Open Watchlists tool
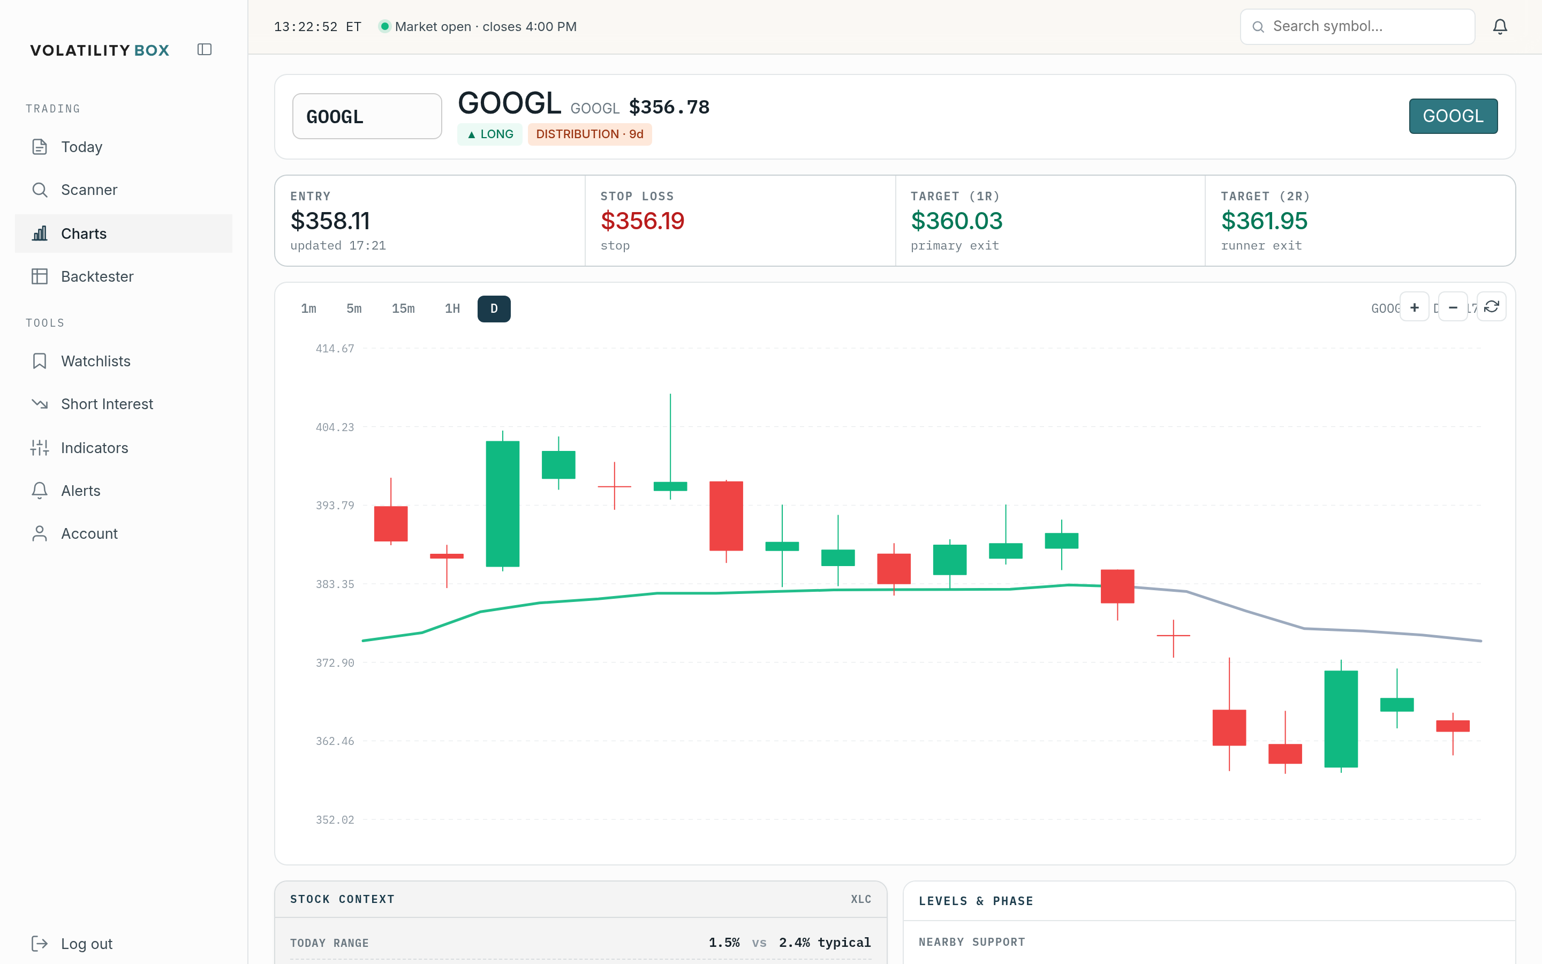 (124, 361)
